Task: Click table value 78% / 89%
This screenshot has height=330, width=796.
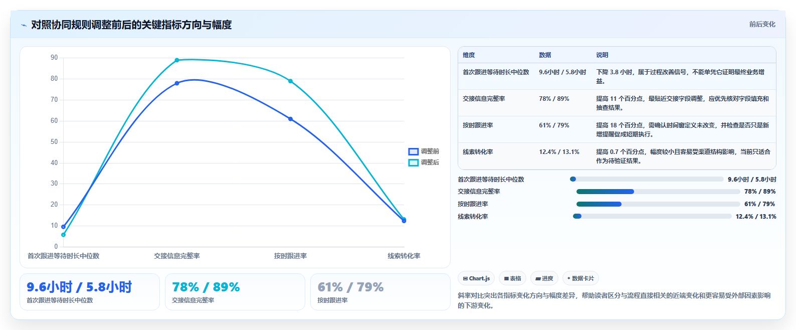Action: [554, 99]
